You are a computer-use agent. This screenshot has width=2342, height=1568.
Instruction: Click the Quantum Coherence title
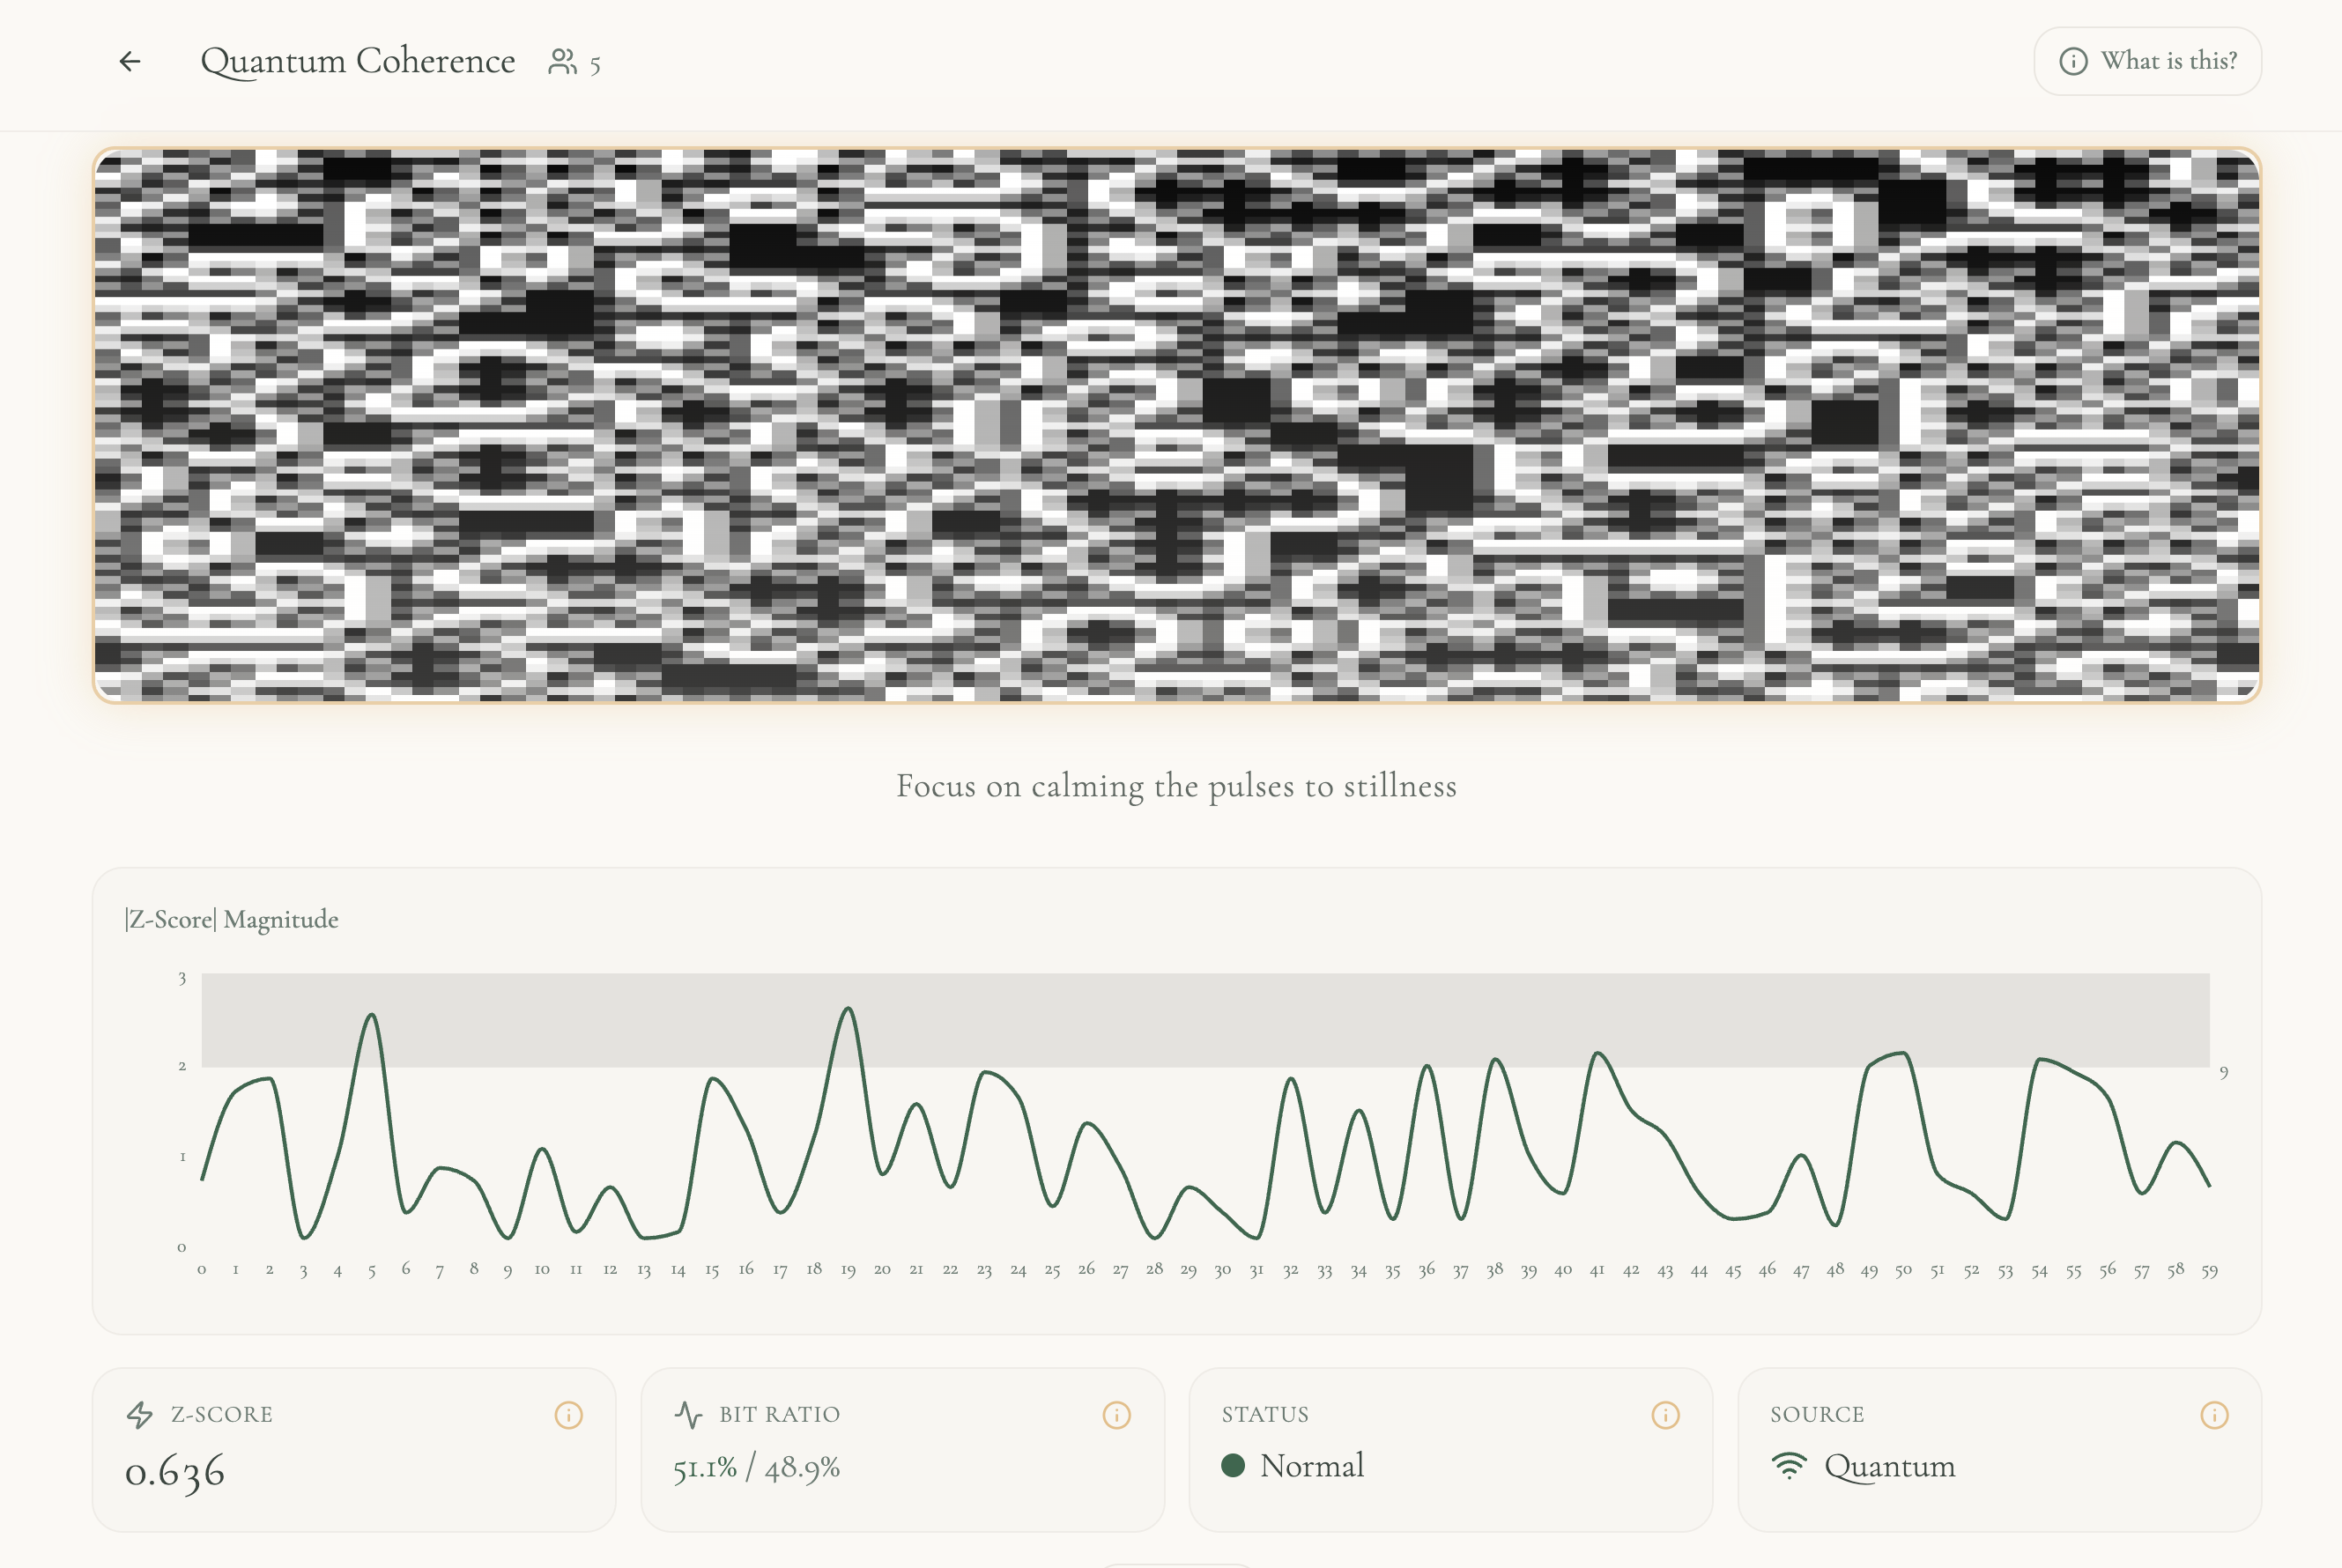pyautogui.click(x=358, y=62)
